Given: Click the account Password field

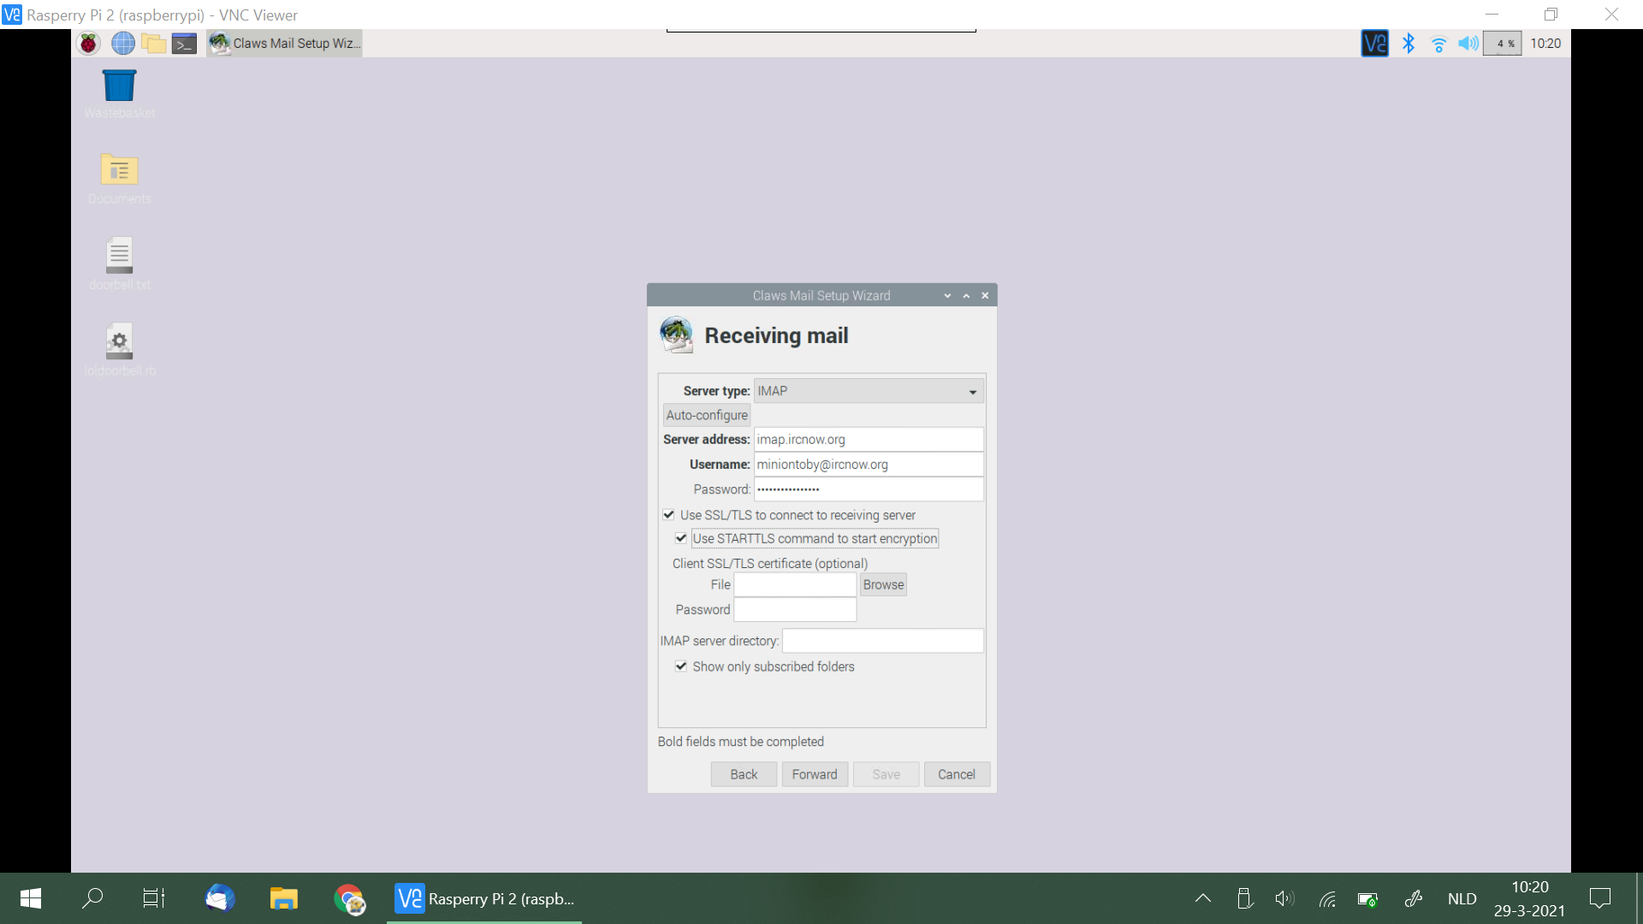Looking at the screenshot, I should [869, 489].
